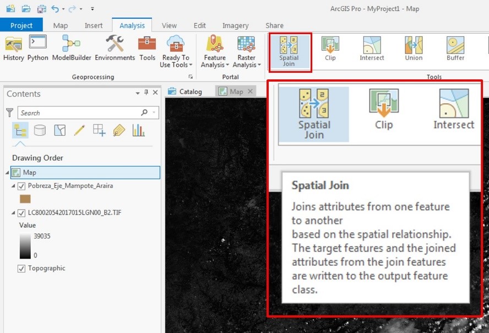The image size is (489, 333).
Task: Switch to the View ribbon tab
Action: tap(170, 25)
